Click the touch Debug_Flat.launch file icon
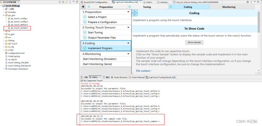Screen dimensions: 262x126 [x=7, y=66]
